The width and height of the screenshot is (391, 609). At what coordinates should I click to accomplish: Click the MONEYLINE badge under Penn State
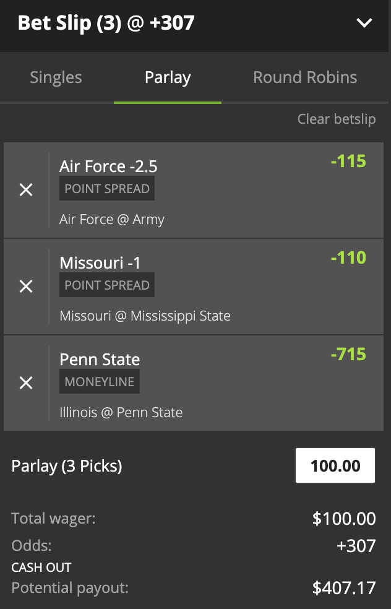(x=100, y=382)
